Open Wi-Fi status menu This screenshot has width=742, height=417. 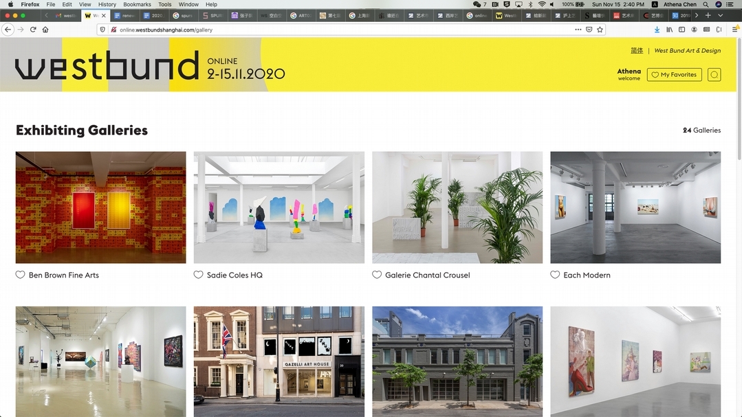(542, 4)
